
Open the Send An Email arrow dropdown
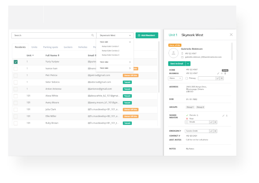coord(188,64)
